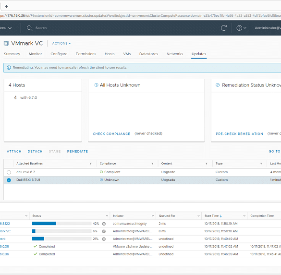Switch to the VMs tab
The width and height of the screenshot is (281, 275).
click(127, 54)
